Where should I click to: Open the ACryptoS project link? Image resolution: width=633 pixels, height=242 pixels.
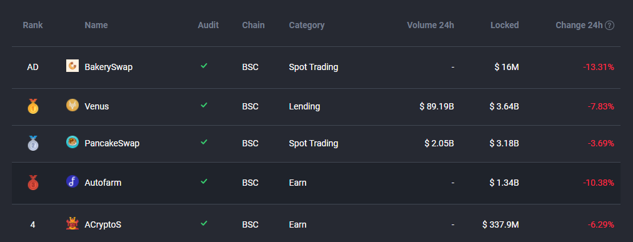click(103, 224)
